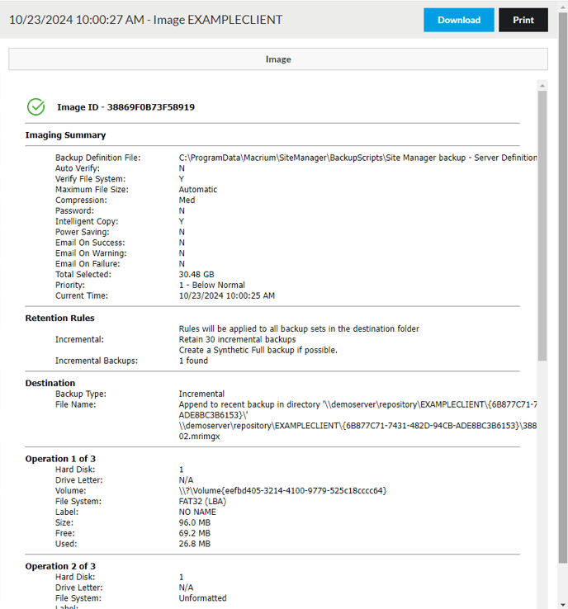This screenshot has width=568, height=609.
Task: Click the 02.mrimgx file name text
Action: click(199, 437)
